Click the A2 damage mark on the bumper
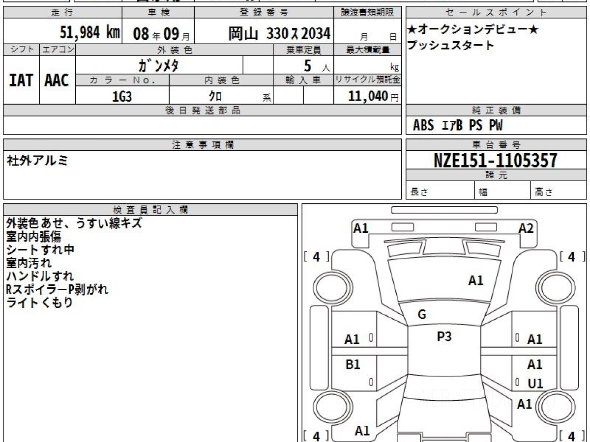The height and width of the screenshot is (442, 590). [526, 228]
